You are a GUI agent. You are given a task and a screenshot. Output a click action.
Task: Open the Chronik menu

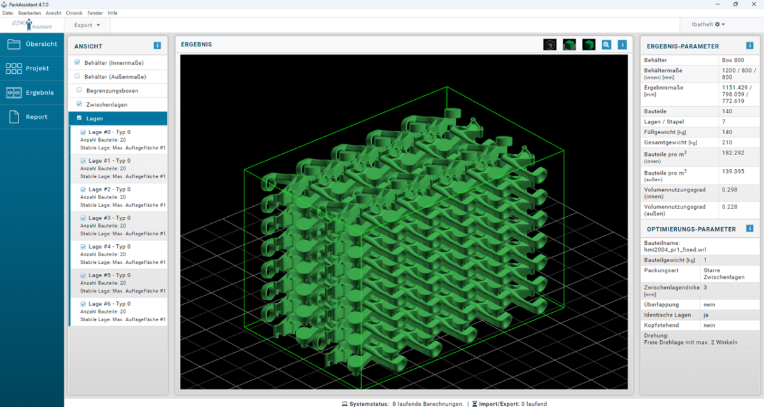74,13
